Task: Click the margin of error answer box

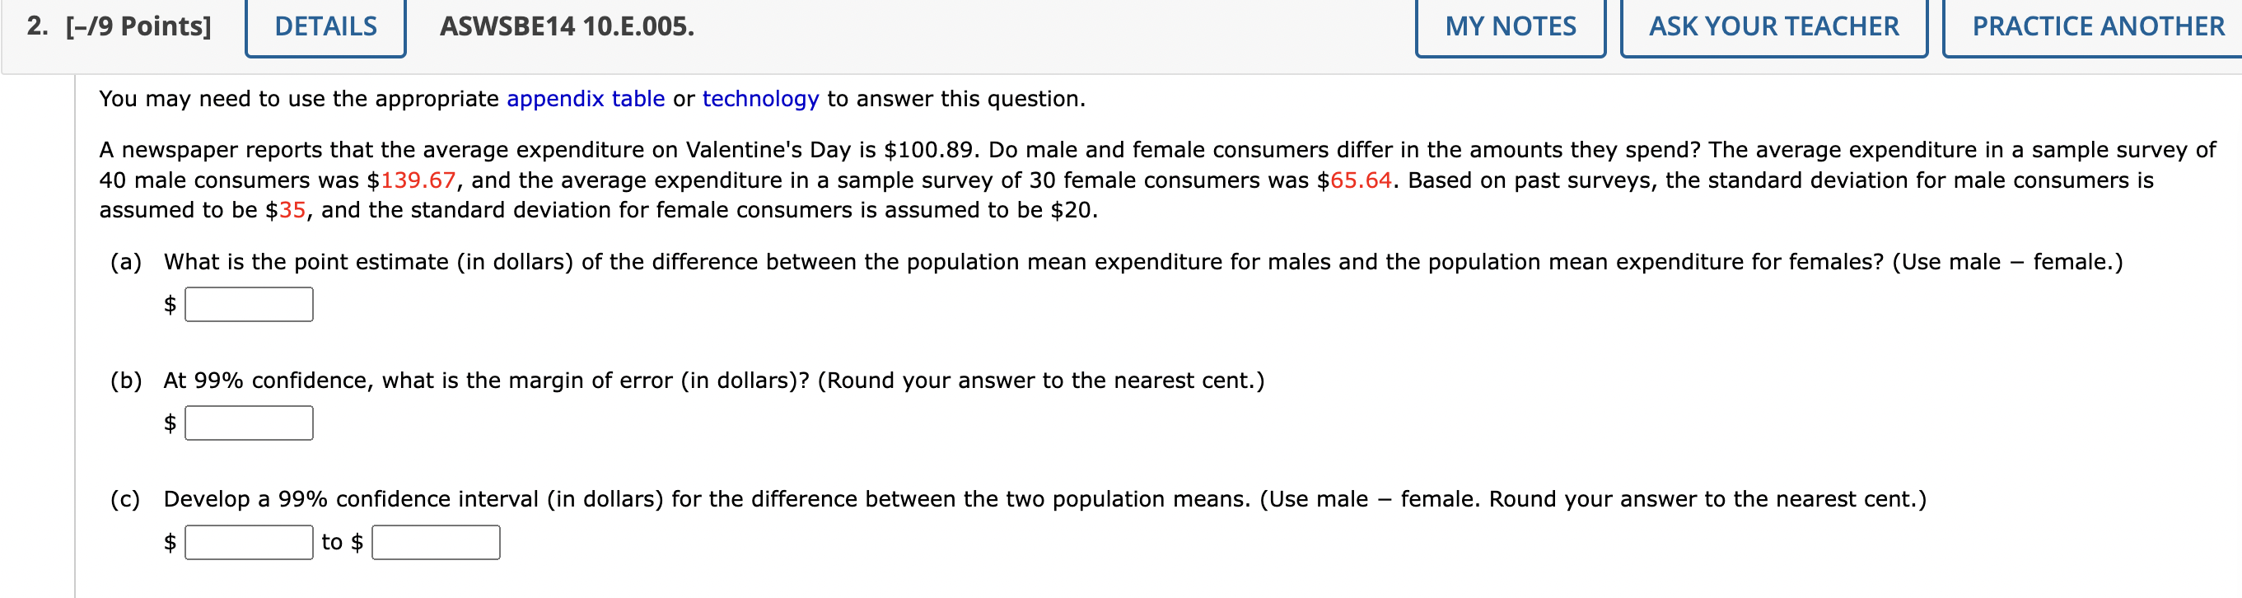Action: point(249,423)
